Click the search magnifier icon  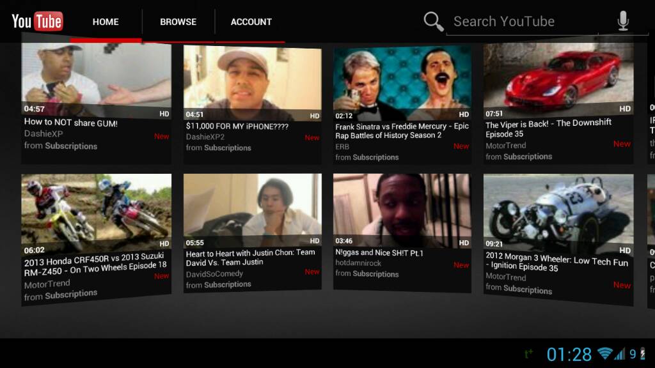pyautogui.click(x=433, y=21)
